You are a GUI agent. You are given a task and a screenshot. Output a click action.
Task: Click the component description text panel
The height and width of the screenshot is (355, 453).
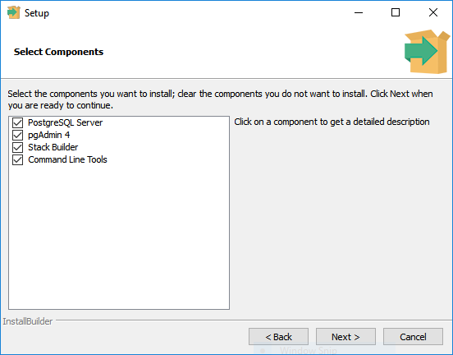[332, 122]
